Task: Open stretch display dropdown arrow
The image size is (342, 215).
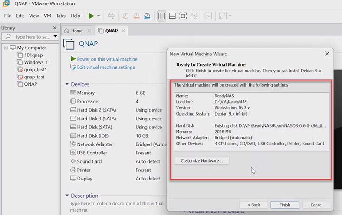Action: pos(230,16)
